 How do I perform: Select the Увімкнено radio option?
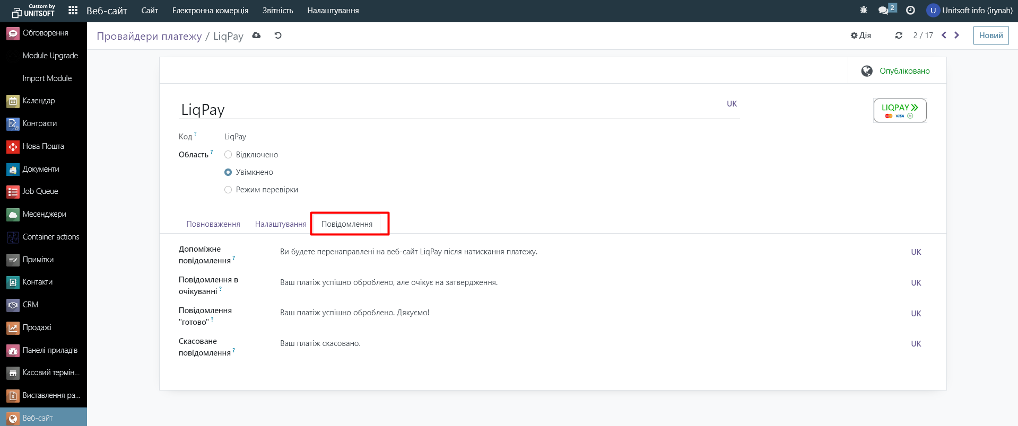pos(228,172)
